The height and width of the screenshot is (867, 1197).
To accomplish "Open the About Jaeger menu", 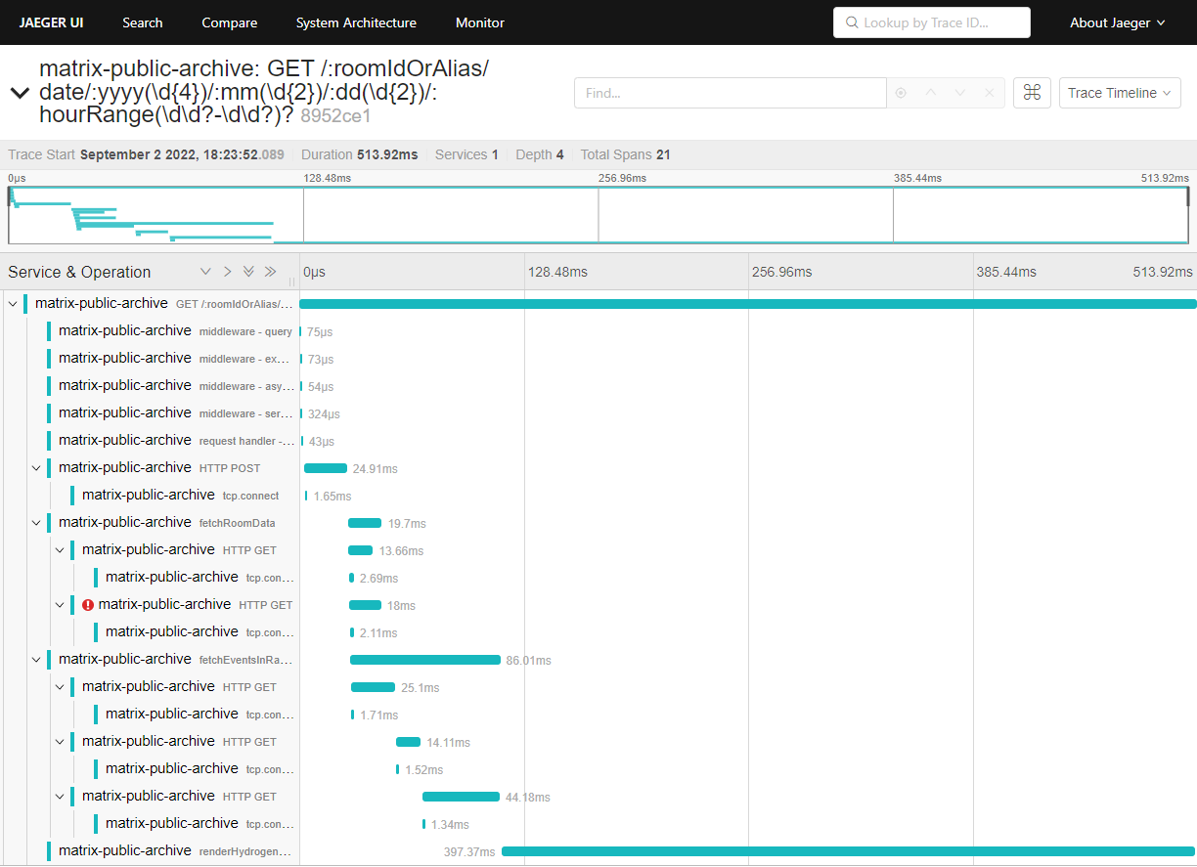I will pos(1117,22).
